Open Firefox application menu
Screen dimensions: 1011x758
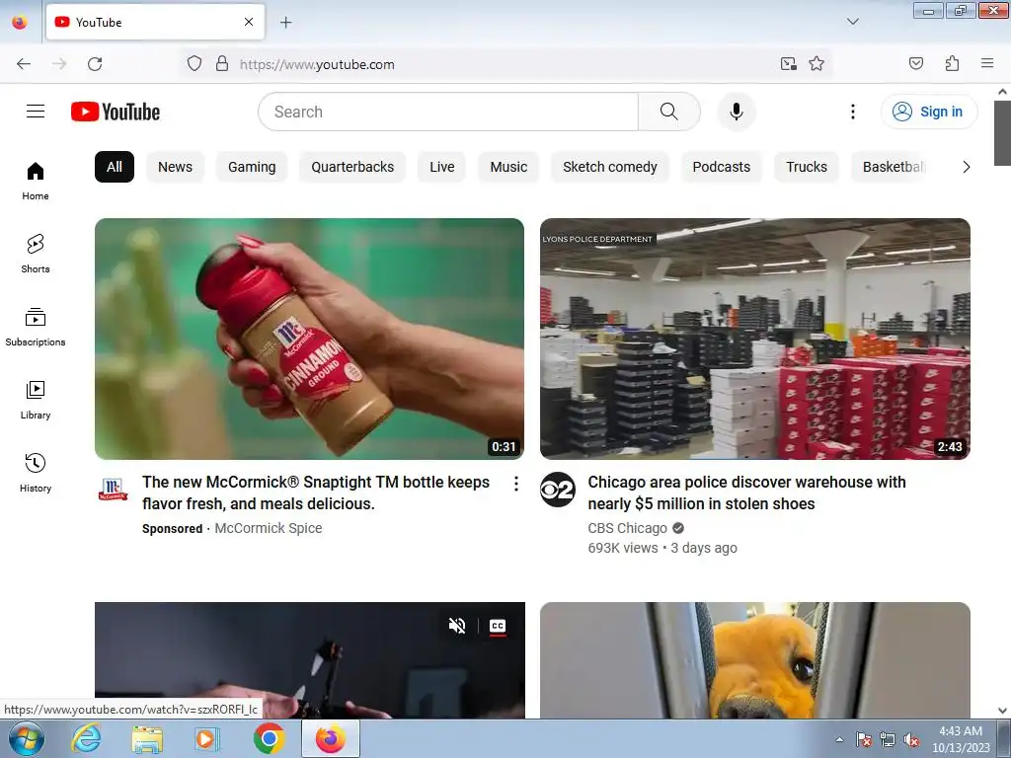pyautogui.click(x=987, y=63)
